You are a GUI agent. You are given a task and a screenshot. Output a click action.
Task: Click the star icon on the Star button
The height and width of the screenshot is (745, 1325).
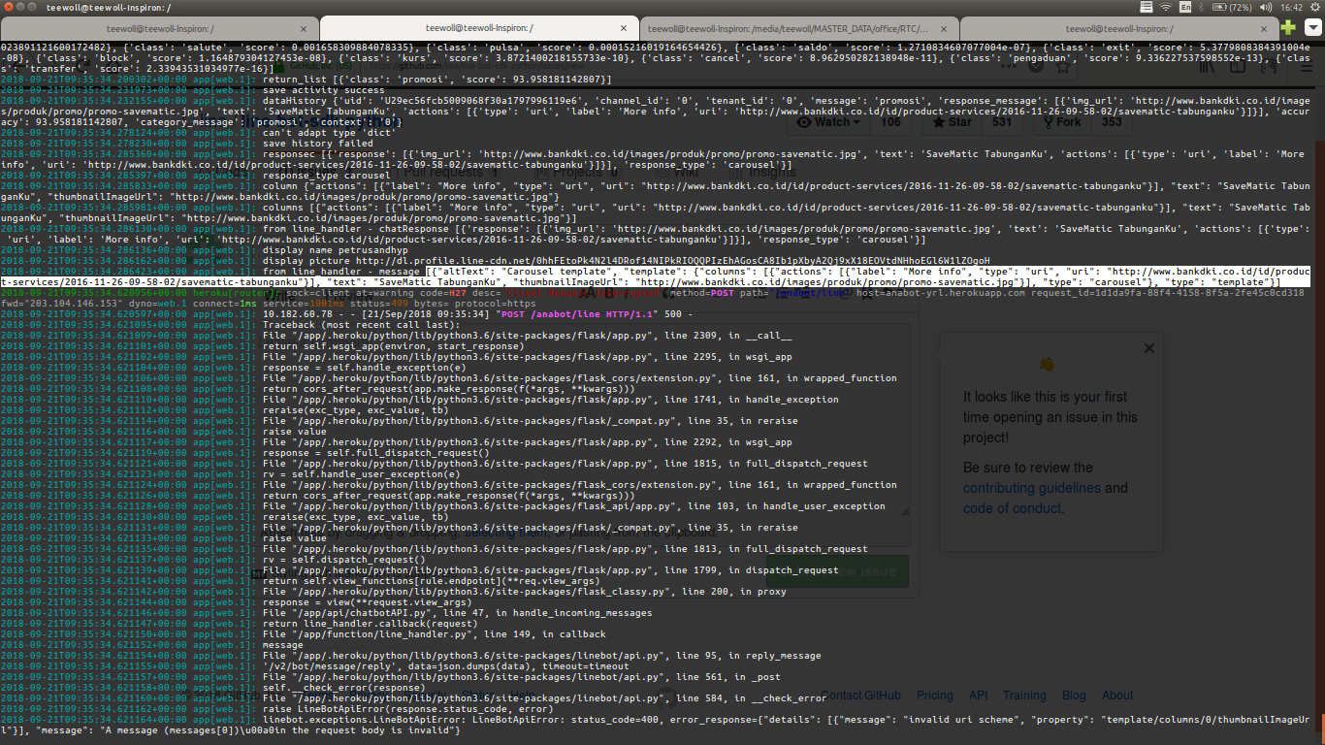pyautogui.click(x=939, y=122)
